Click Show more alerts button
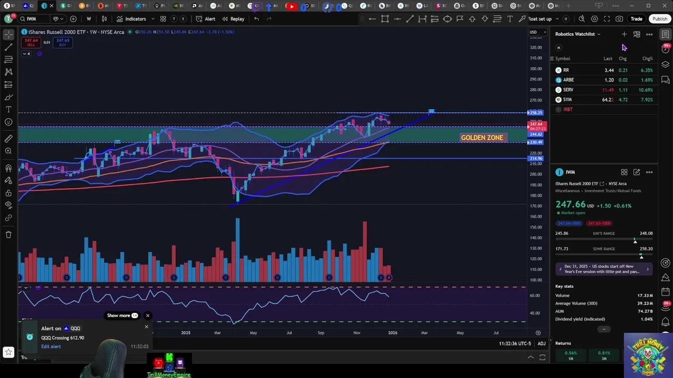 click(123, 316)
